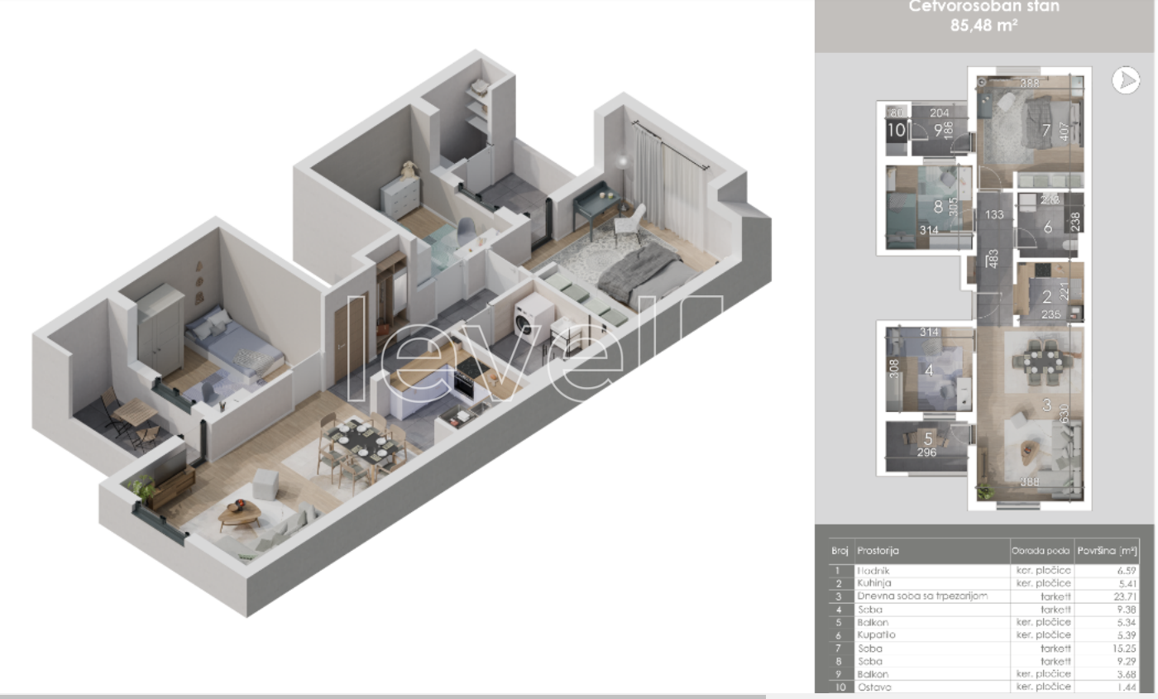Select the Hodnik row in the table
Screen dimensions: 1158x699
pos(983,571)
